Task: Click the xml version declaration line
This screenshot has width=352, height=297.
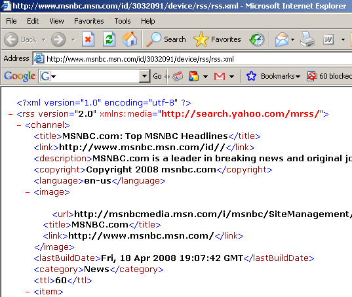Action: [104, 103]
